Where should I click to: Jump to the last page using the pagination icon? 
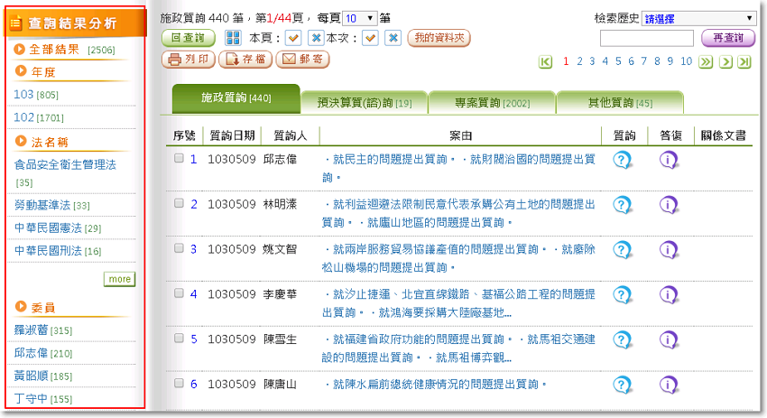(x=744, y=61)
